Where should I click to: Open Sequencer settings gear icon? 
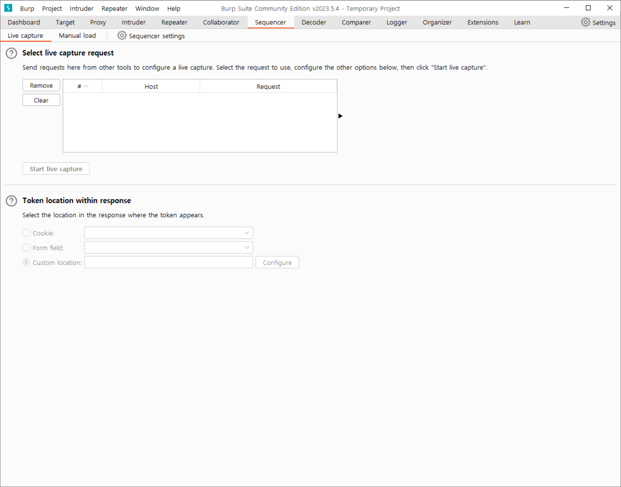point(122,36)
